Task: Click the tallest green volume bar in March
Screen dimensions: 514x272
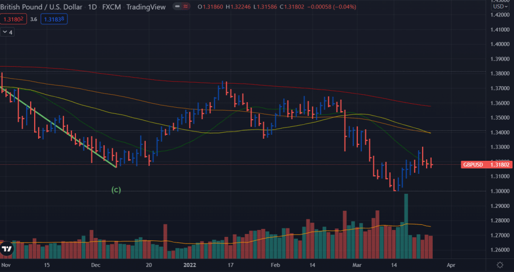Action: tap(406, 226)
